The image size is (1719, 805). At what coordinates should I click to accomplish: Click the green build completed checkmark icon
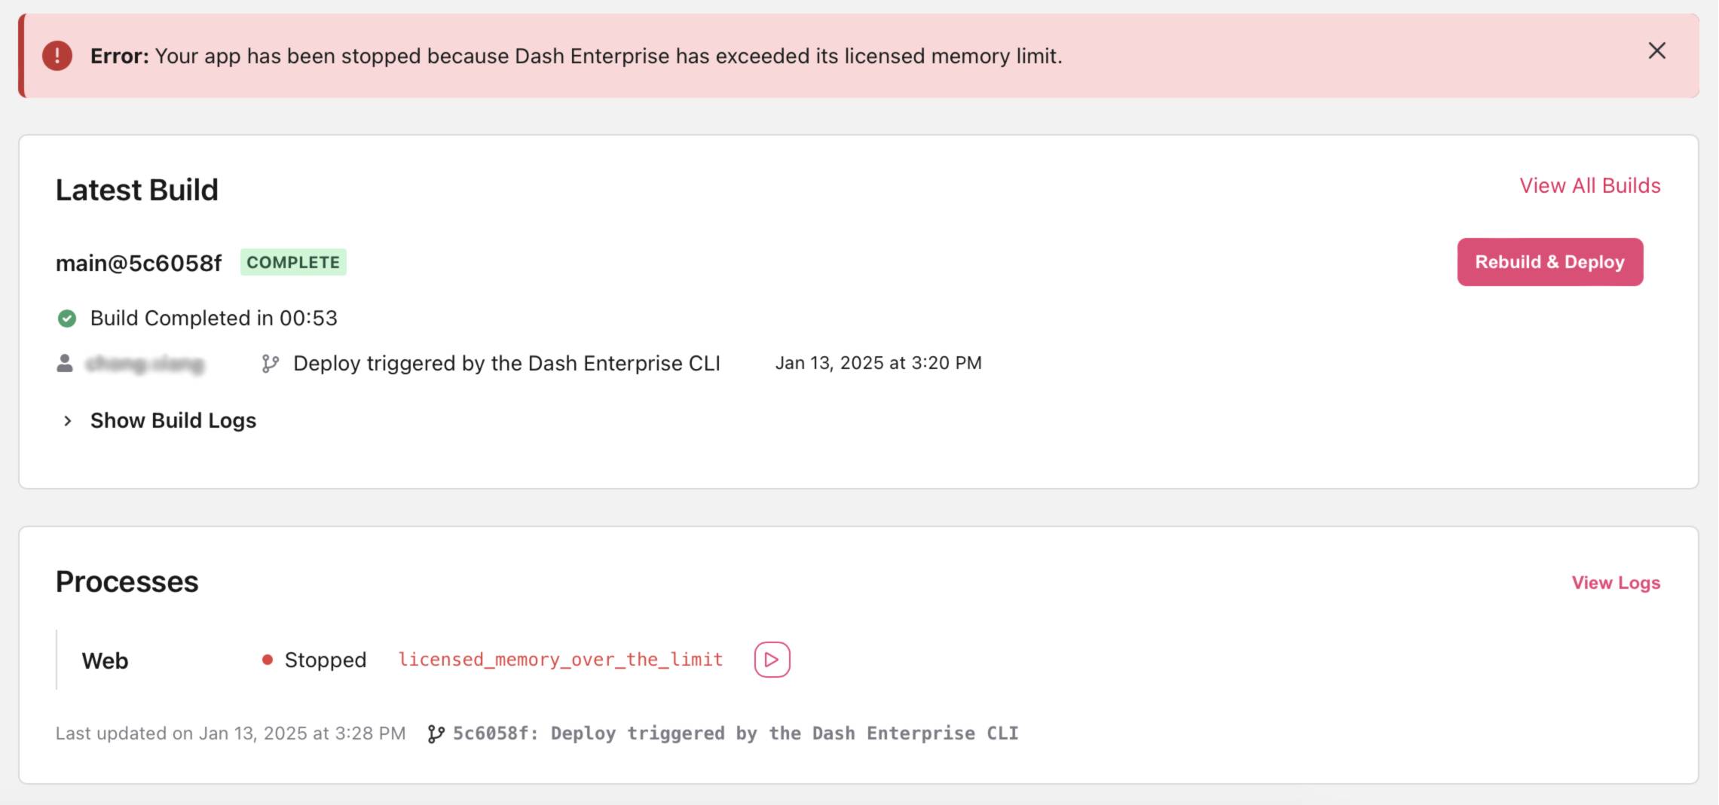coord(67,319)
